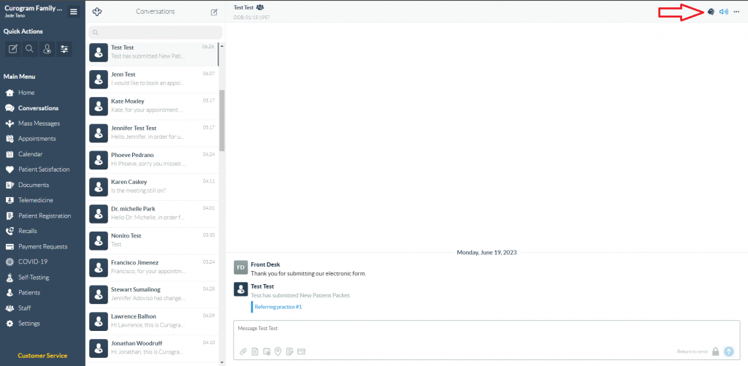This screenshot has height=366, width=748.
Task: Toggle the conversation sound speaker icon
Action: click(723, 12)
